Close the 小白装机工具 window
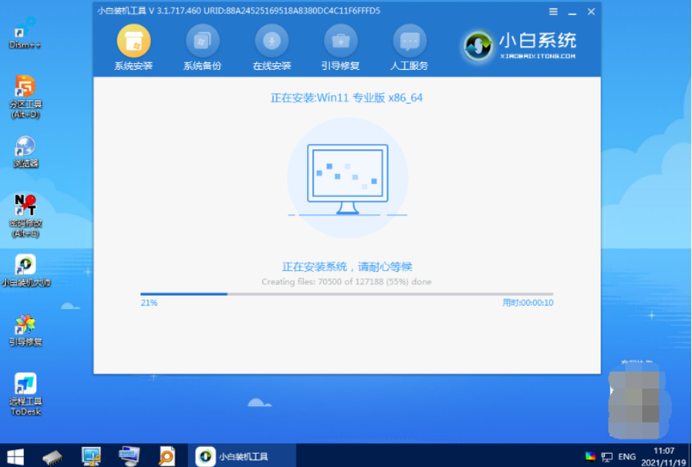The width and height of the screenshot is (692, 467). tap(592, 12)
